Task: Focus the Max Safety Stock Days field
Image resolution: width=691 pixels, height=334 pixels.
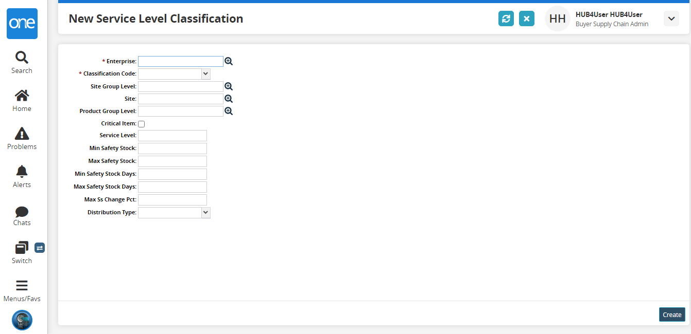Action: coord(172,187)
